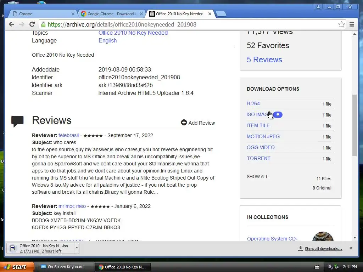Open the Chrome hamburger menu
The image size is (363, 272).
[352, 24]
